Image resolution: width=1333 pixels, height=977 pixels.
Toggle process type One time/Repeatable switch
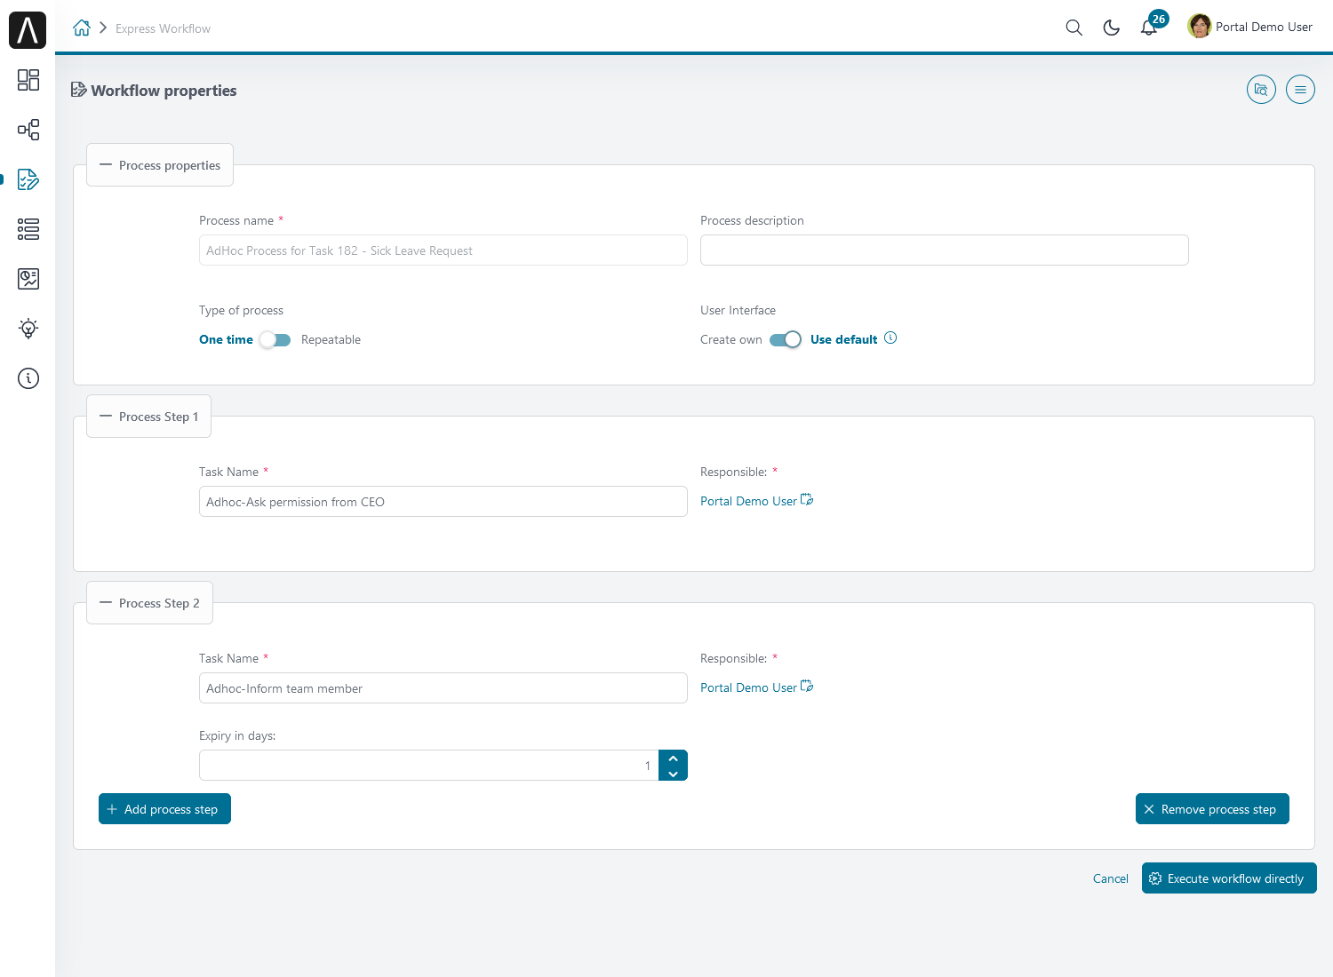click(x=275, y=340)
